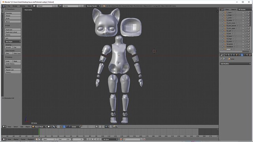
Task: Click the Mirror button
Action: tap(13, 22)
